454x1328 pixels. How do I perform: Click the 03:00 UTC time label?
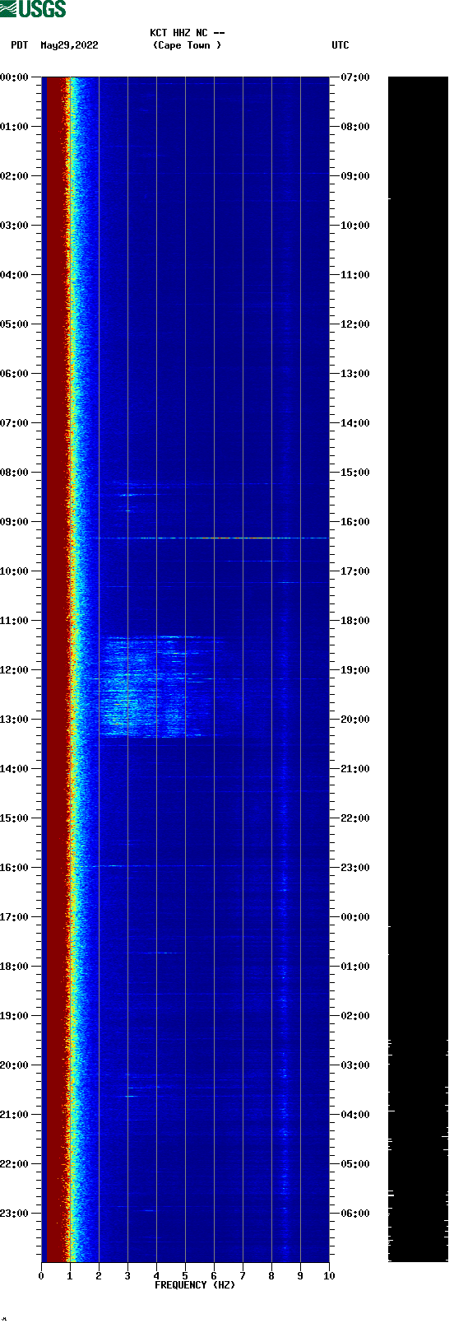coord(355,1065)
